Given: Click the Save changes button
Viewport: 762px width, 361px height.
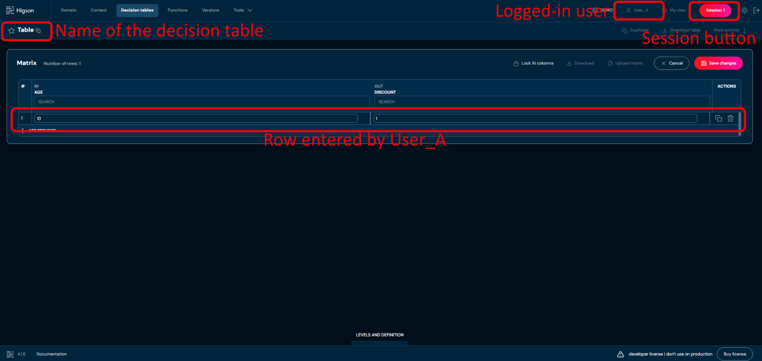Looking at the screenshot, I should (718, 63).
